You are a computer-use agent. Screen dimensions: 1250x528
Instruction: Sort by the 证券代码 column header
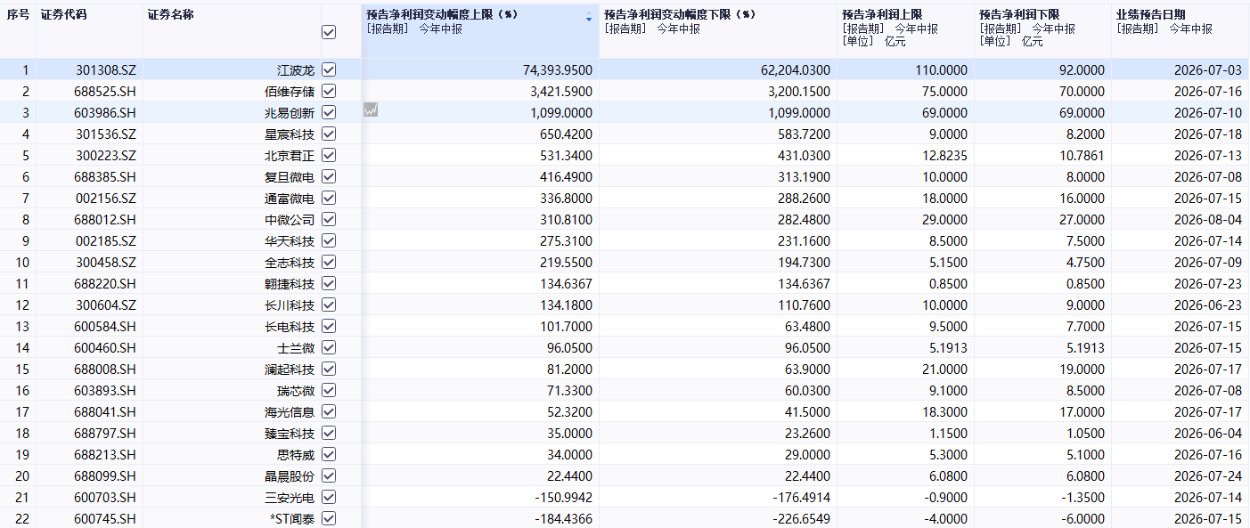(63, 15)
